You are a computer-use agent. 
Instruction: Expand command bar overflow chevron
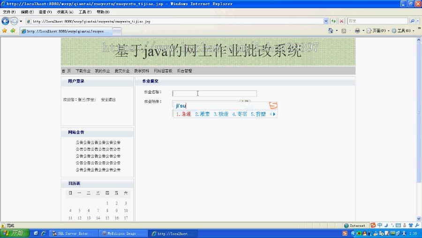point(419,28)
